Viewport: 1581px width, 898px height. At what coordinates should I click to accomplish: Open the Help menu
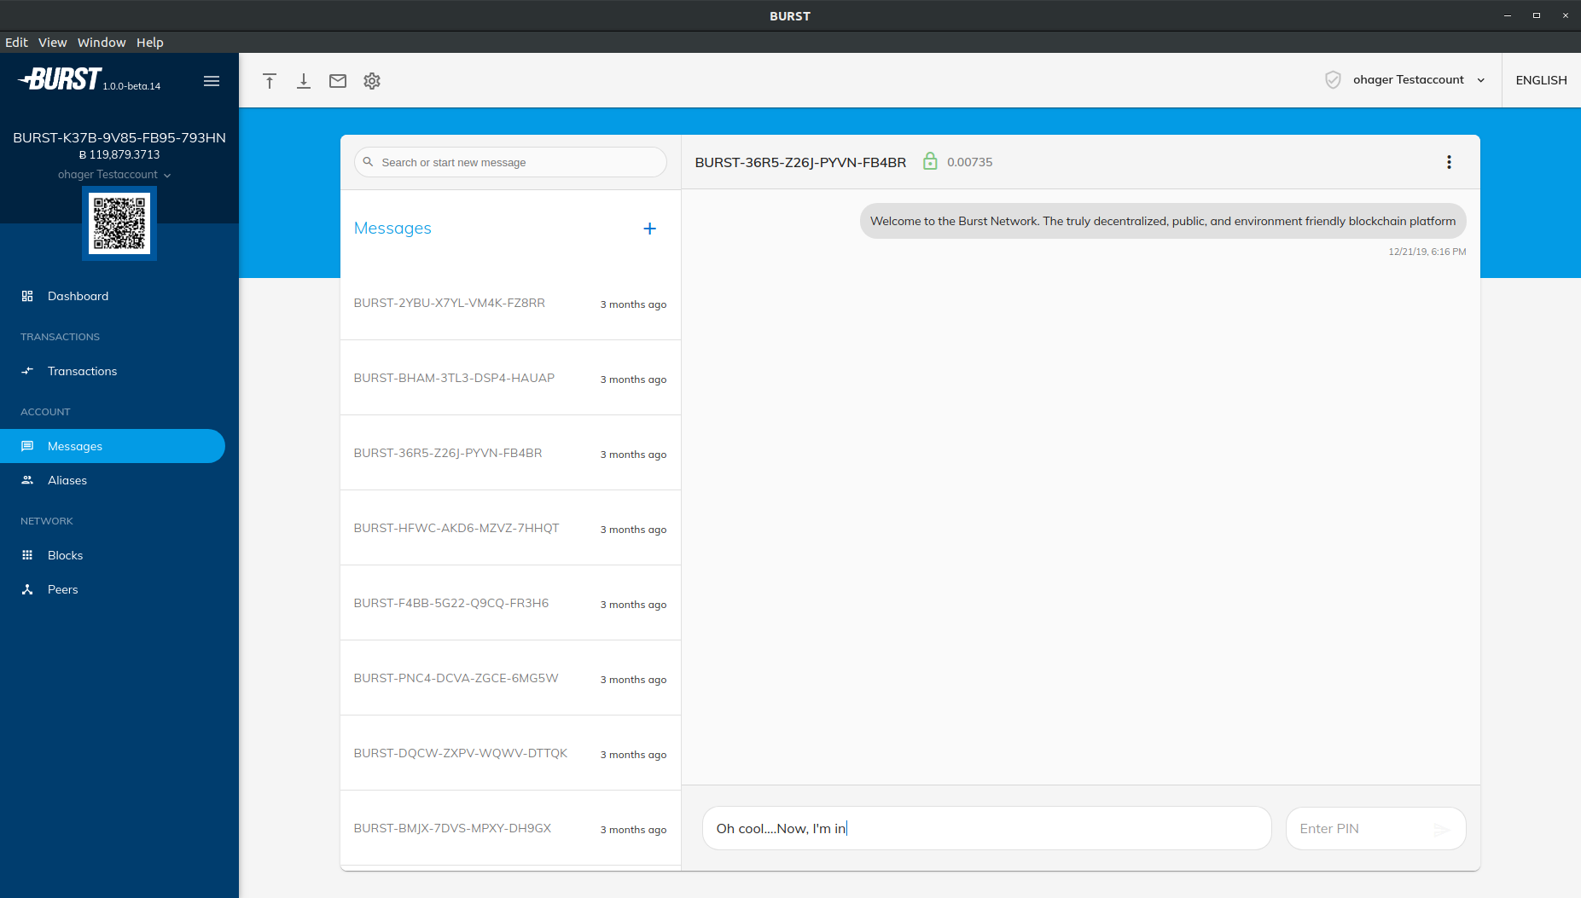[149, 43]
